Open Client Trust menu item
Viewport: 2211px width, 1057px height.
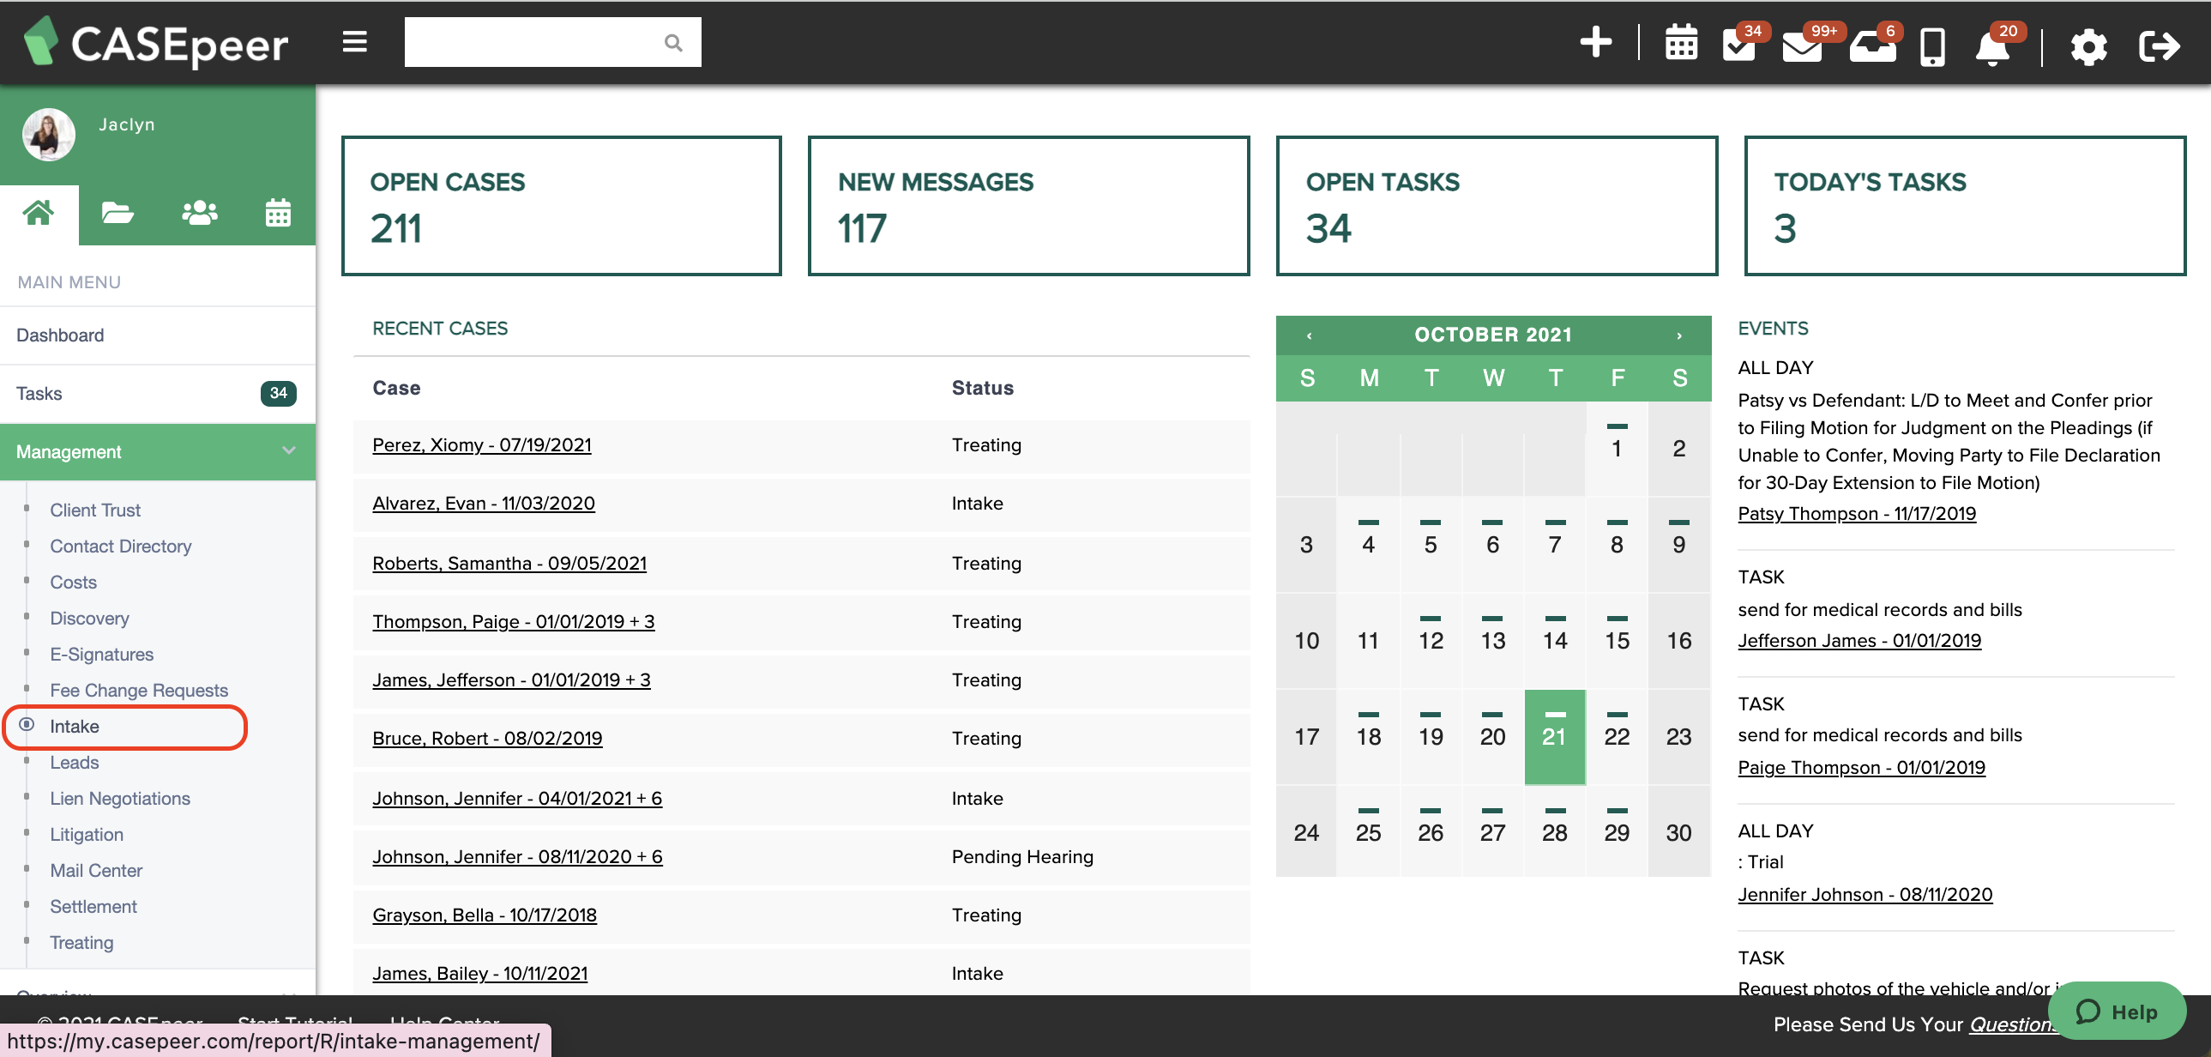pyautogui.click(x=95, y=510)
